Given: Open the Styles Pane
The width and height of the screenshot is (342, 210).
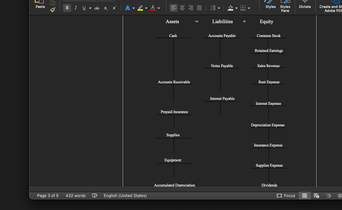Looking at the screenshot, I should tap(285, 6).
